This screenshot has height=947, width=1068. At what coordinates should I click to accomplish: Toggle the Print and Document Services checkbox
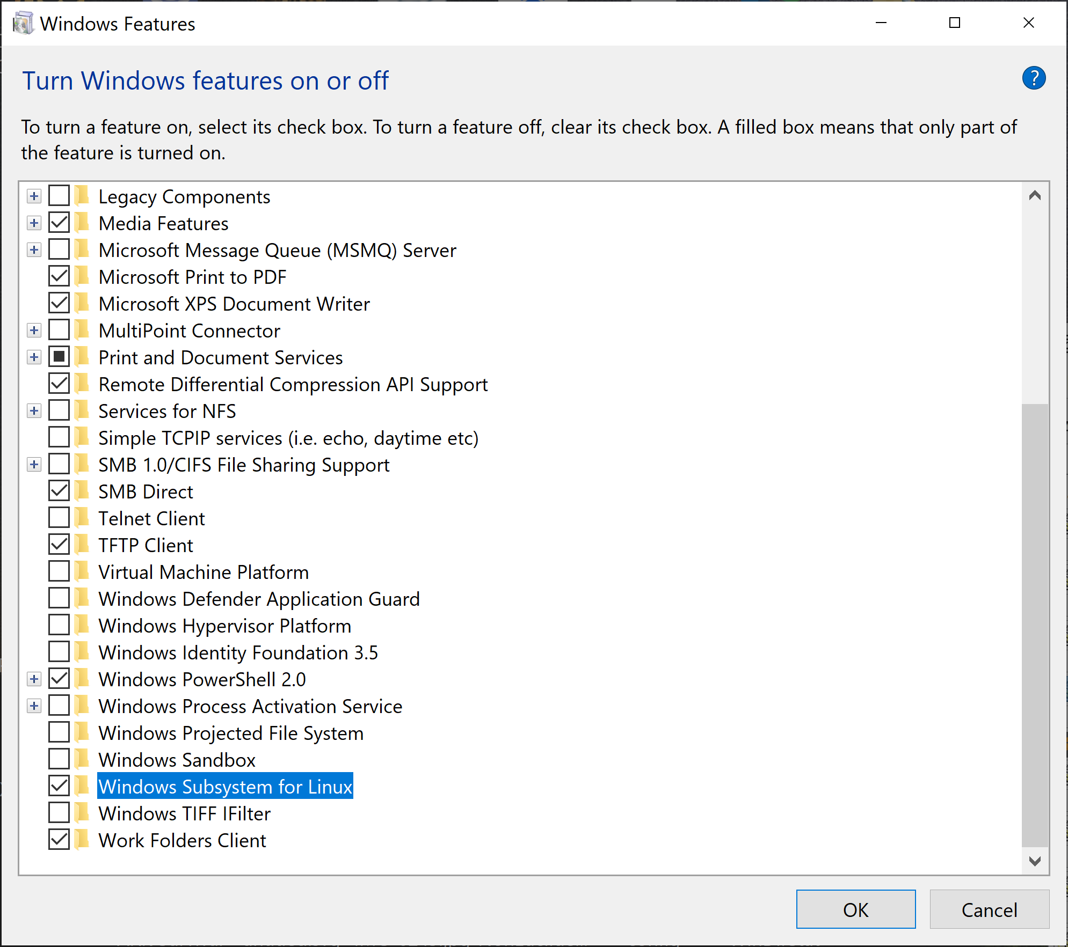[x=59, y=357]
